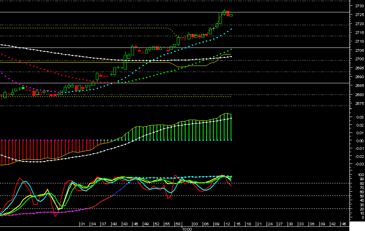
Task: Select the :42 time axis label
Action: point(333,224)
